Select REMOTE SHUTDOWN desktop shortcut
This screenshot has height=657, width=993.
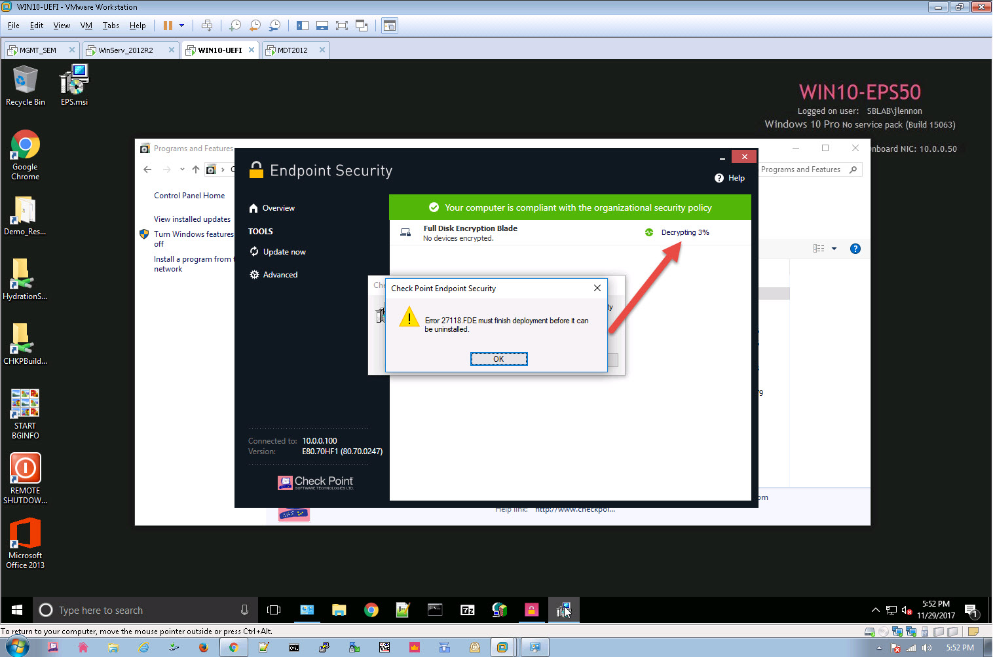26,479
